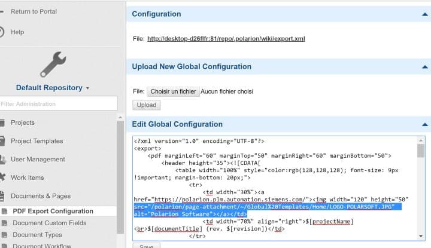The width and height of the screenshot is (431, 248).
Task: Click the Help icon in sidebar
Action: pyautogui.click(x=2, y=32)
